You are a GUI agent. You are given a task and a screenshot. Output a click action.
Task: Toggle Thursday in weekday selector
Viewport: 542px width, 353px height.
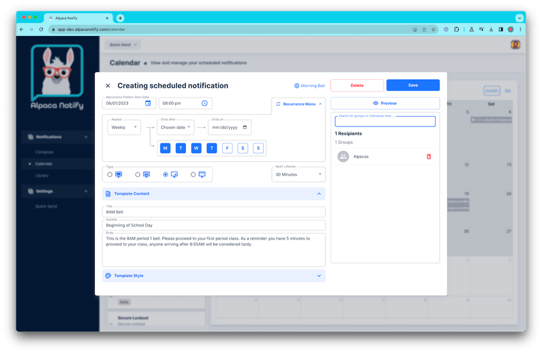[x=212, y=148]
